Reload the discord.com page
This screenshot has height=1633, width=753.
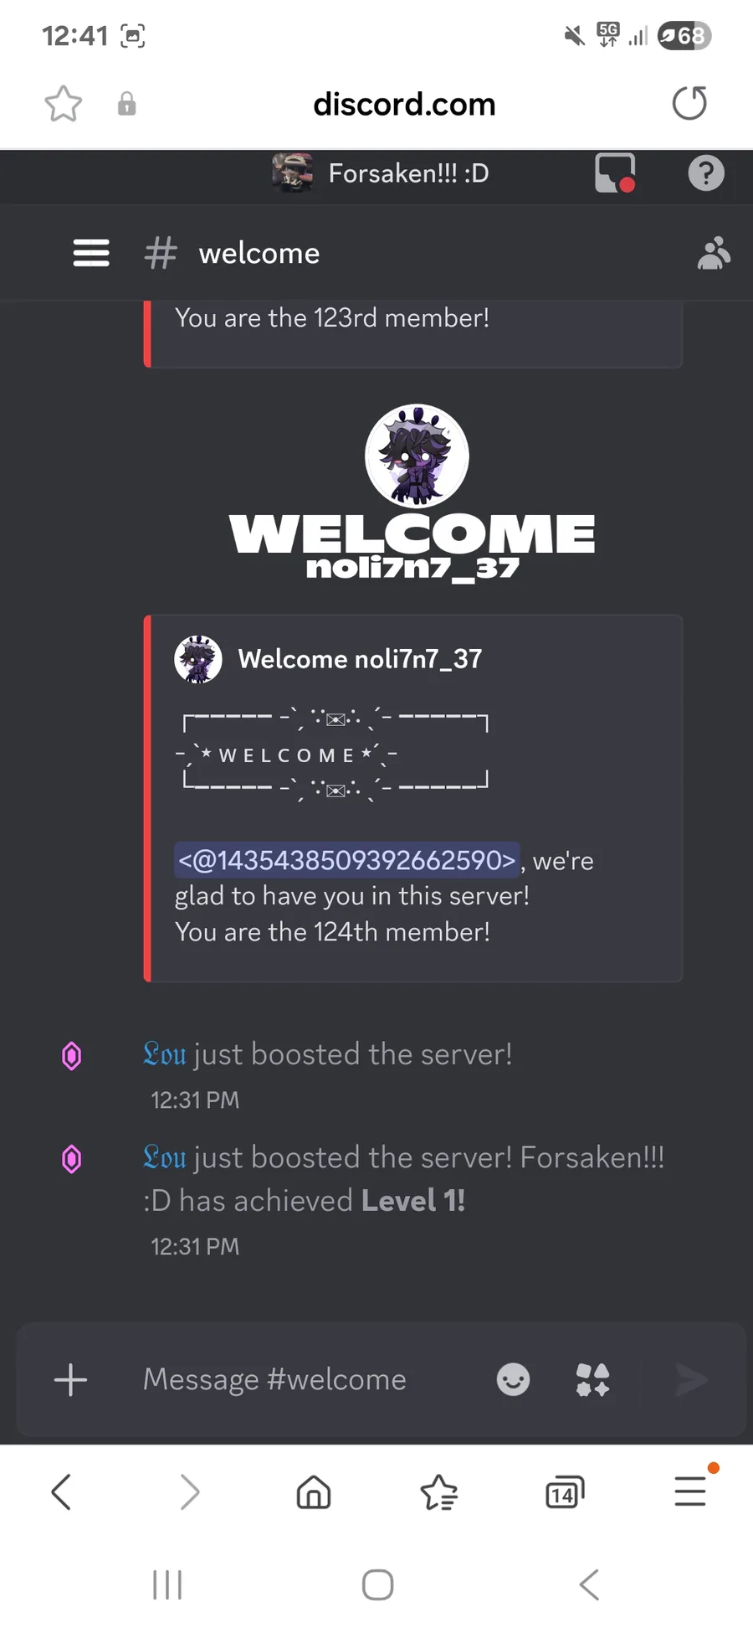pyautogui.click(x=689, y=104)
